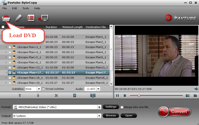Screen dimensions: 199x125
Task: Click the video preview frame
Action: point(156,55)
